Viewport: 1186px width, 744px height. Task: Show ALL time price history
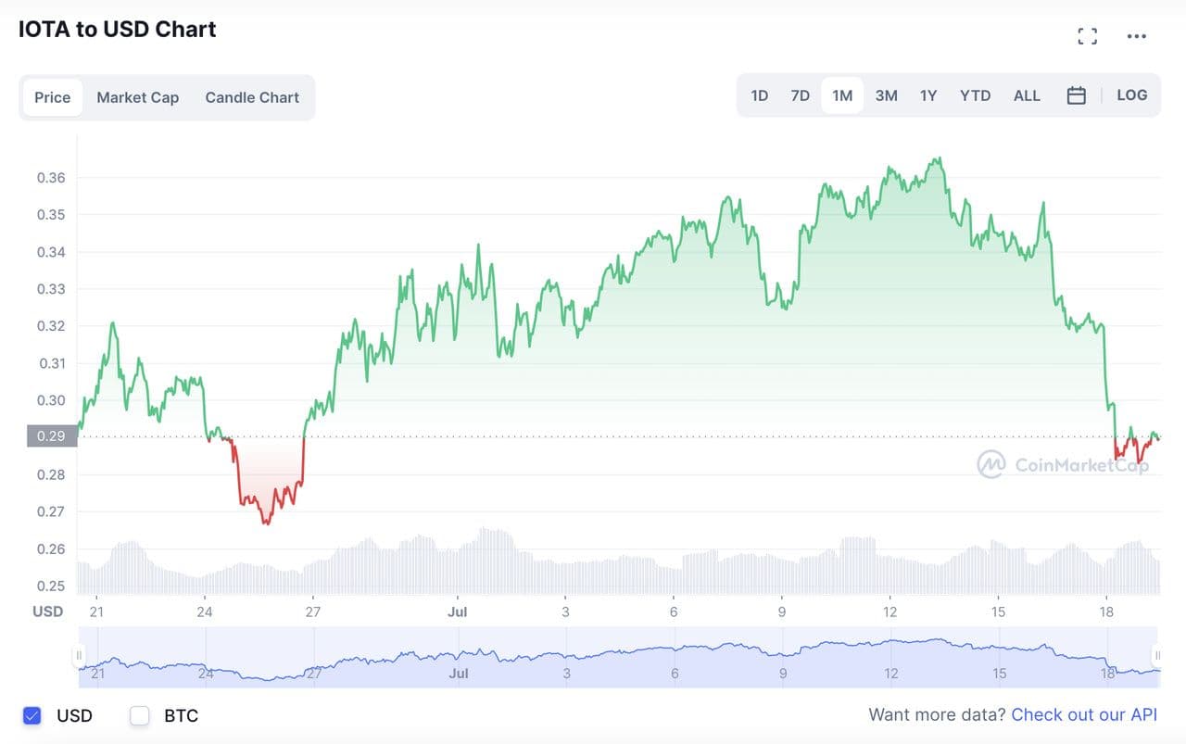(1027, 95)
